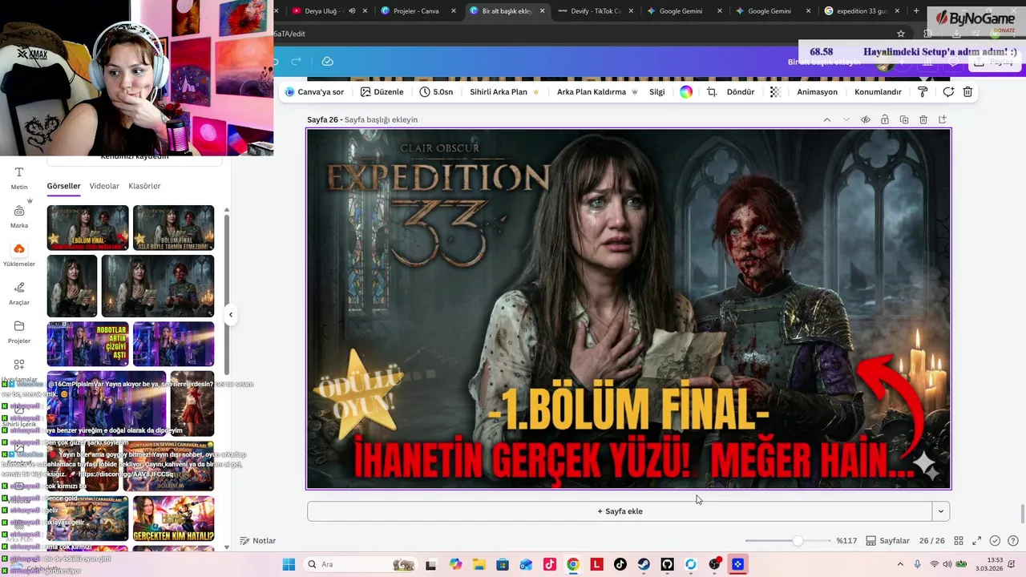
Task: Open File Explorer from taskbar
Action: click(479, 564)
